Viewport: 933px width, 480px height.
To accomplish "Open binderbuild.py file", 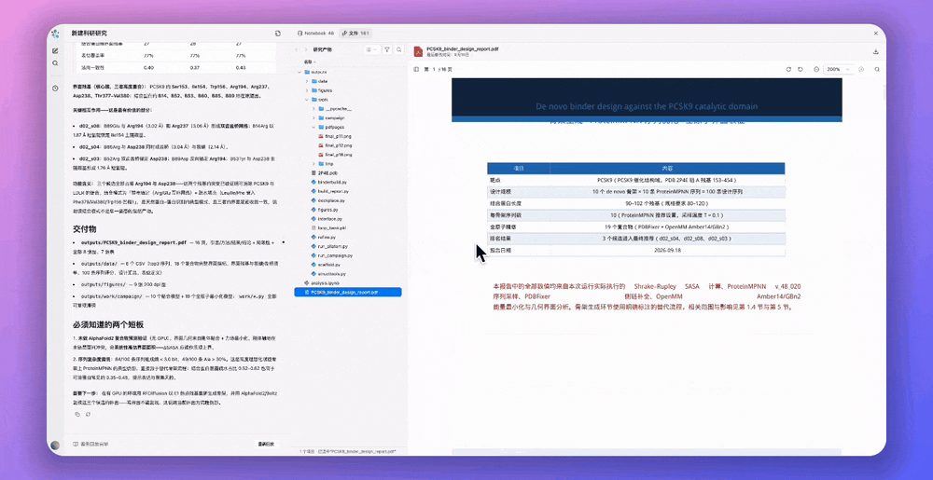I will pyautogui.click(x=328, y=182).
